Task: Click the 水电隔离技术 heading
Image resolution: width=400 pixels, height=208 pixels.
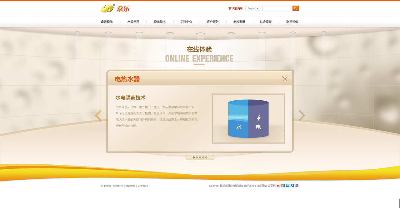Action: pos(131,98)
